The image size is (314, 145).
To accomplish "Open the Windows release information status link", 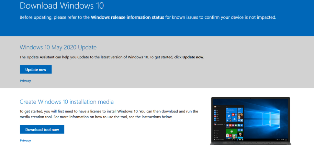I will (127, 17).
